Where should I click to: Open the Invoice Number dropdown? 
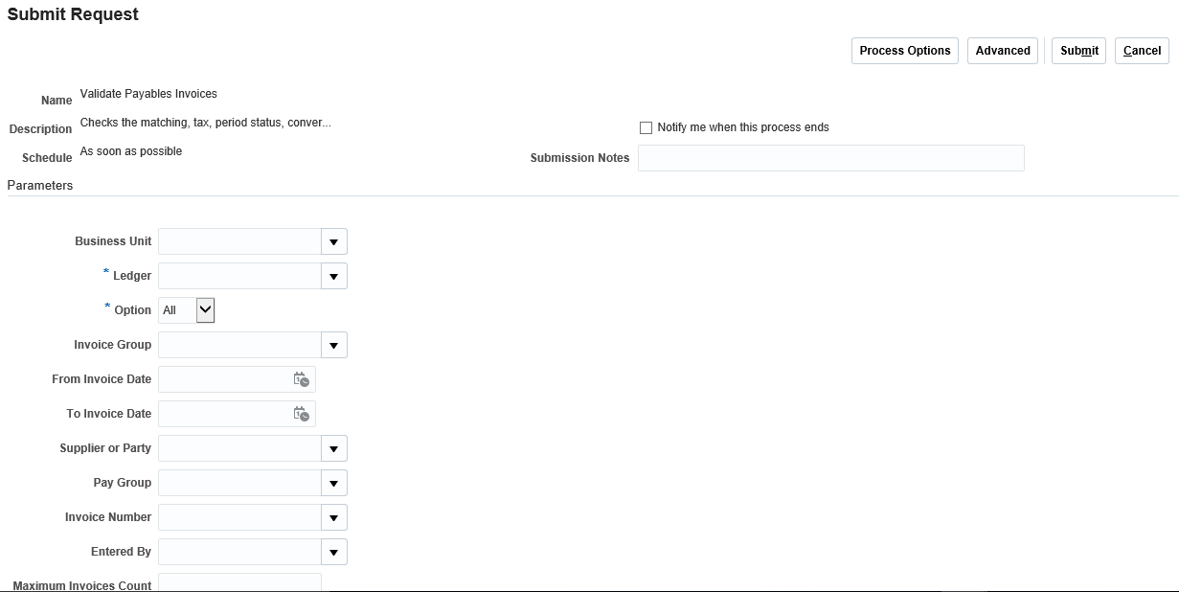coord(333,516)
